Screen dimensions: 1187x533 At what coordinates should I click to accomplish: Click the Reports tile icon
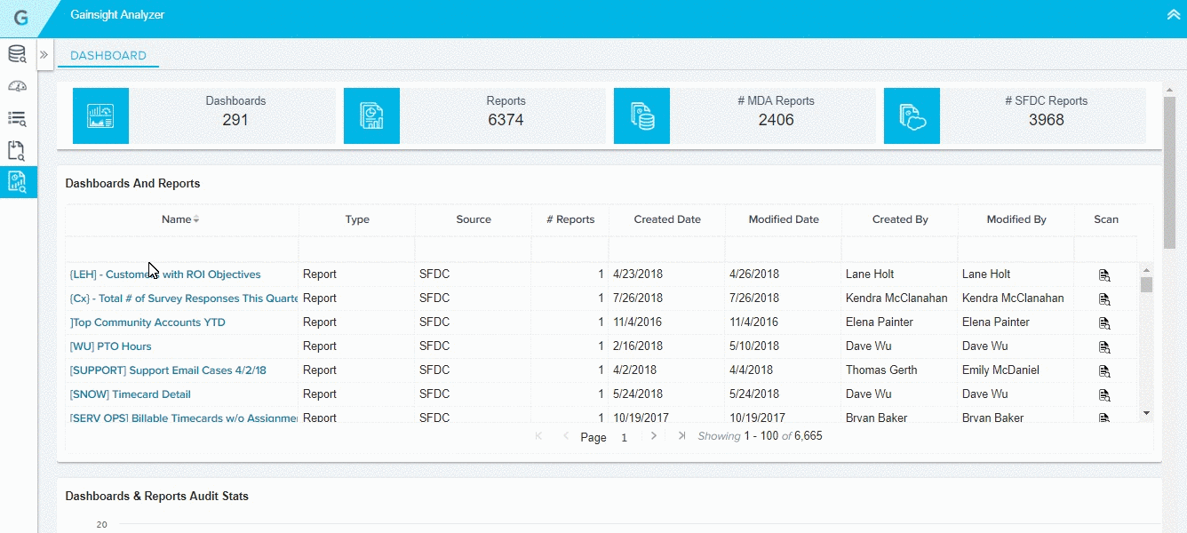pyautogui.click(x=371, y=115)
